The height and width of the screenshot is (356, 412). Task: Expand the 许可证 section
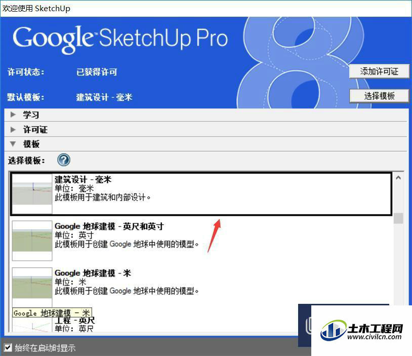point(13,129)
